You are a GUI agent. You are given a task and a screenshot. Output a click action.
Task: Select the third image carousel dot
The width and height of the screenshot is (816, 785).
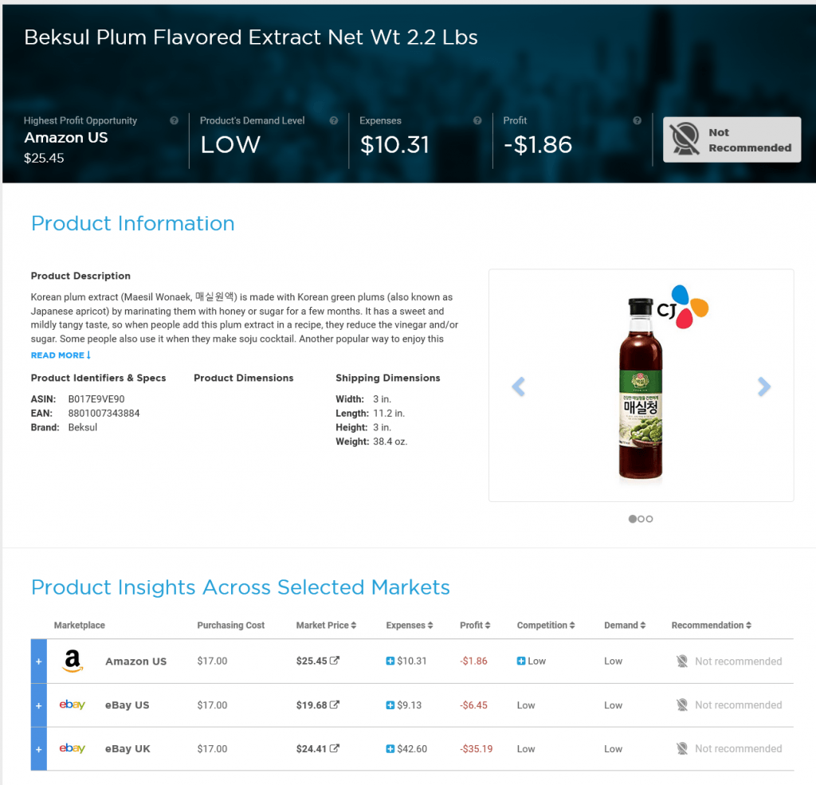pos(649,519)
